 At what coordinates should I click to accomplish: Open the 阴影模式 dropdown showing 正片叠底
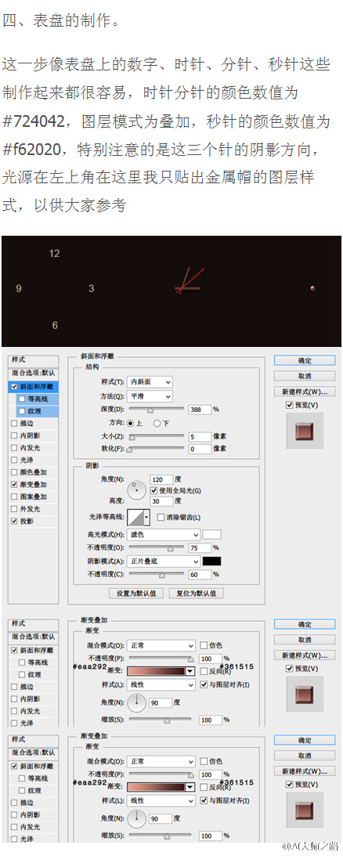click(x=164, y=562)
